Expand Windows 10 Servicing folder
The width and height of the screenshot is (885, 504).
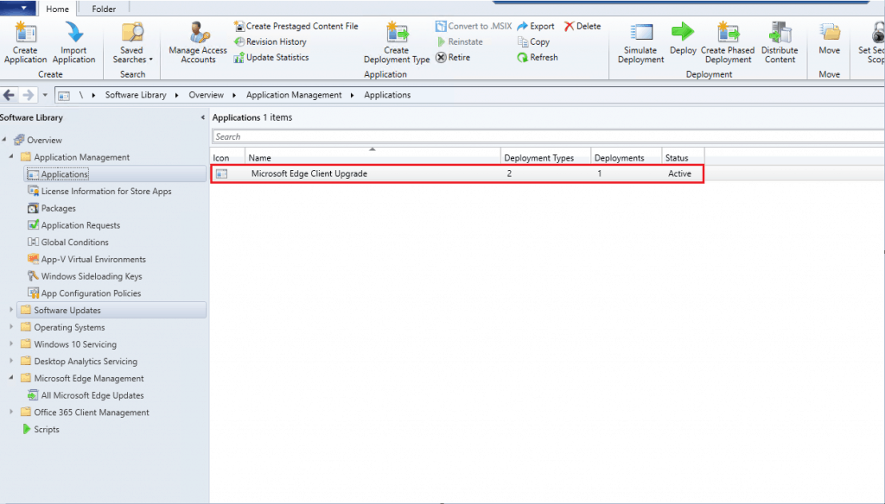coord(10,343)
